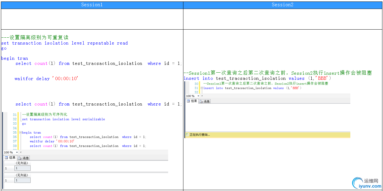
Task: Select row number 1 in first result grid
Action: point(9,168)
